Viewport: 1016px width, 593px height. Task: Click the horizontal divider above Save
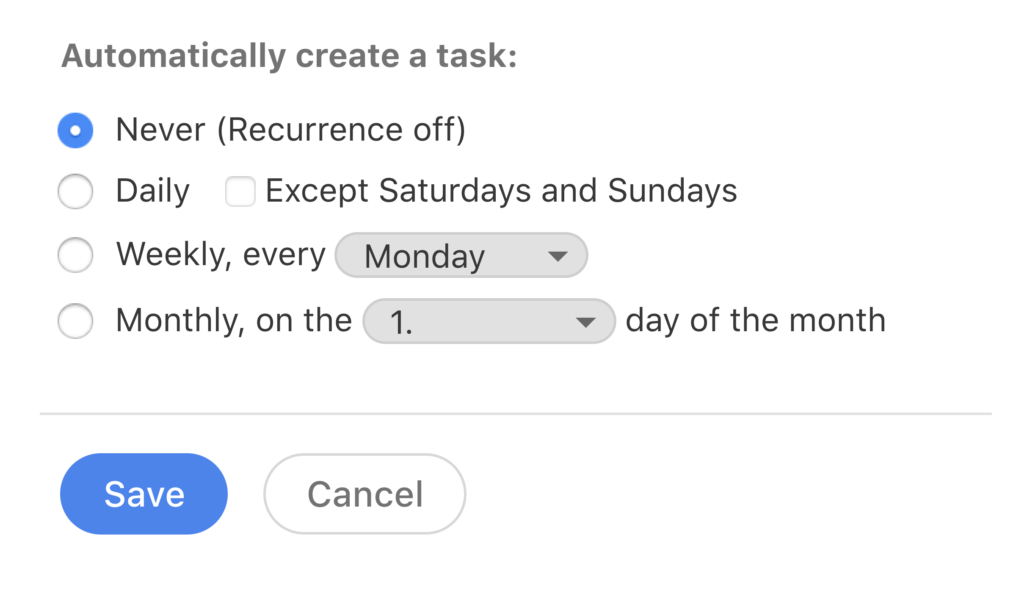516,413
